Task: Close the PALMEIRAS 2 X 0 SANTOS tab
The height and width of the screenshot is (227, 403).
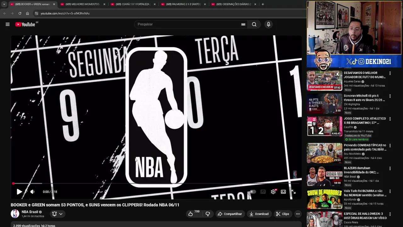Action: [x=205, y=4]
